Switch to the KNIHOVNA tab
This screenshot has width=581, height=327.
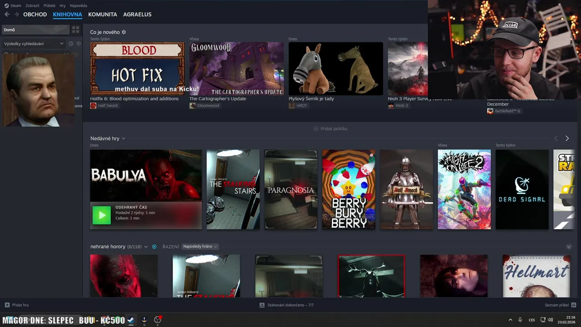pos(67,15)
